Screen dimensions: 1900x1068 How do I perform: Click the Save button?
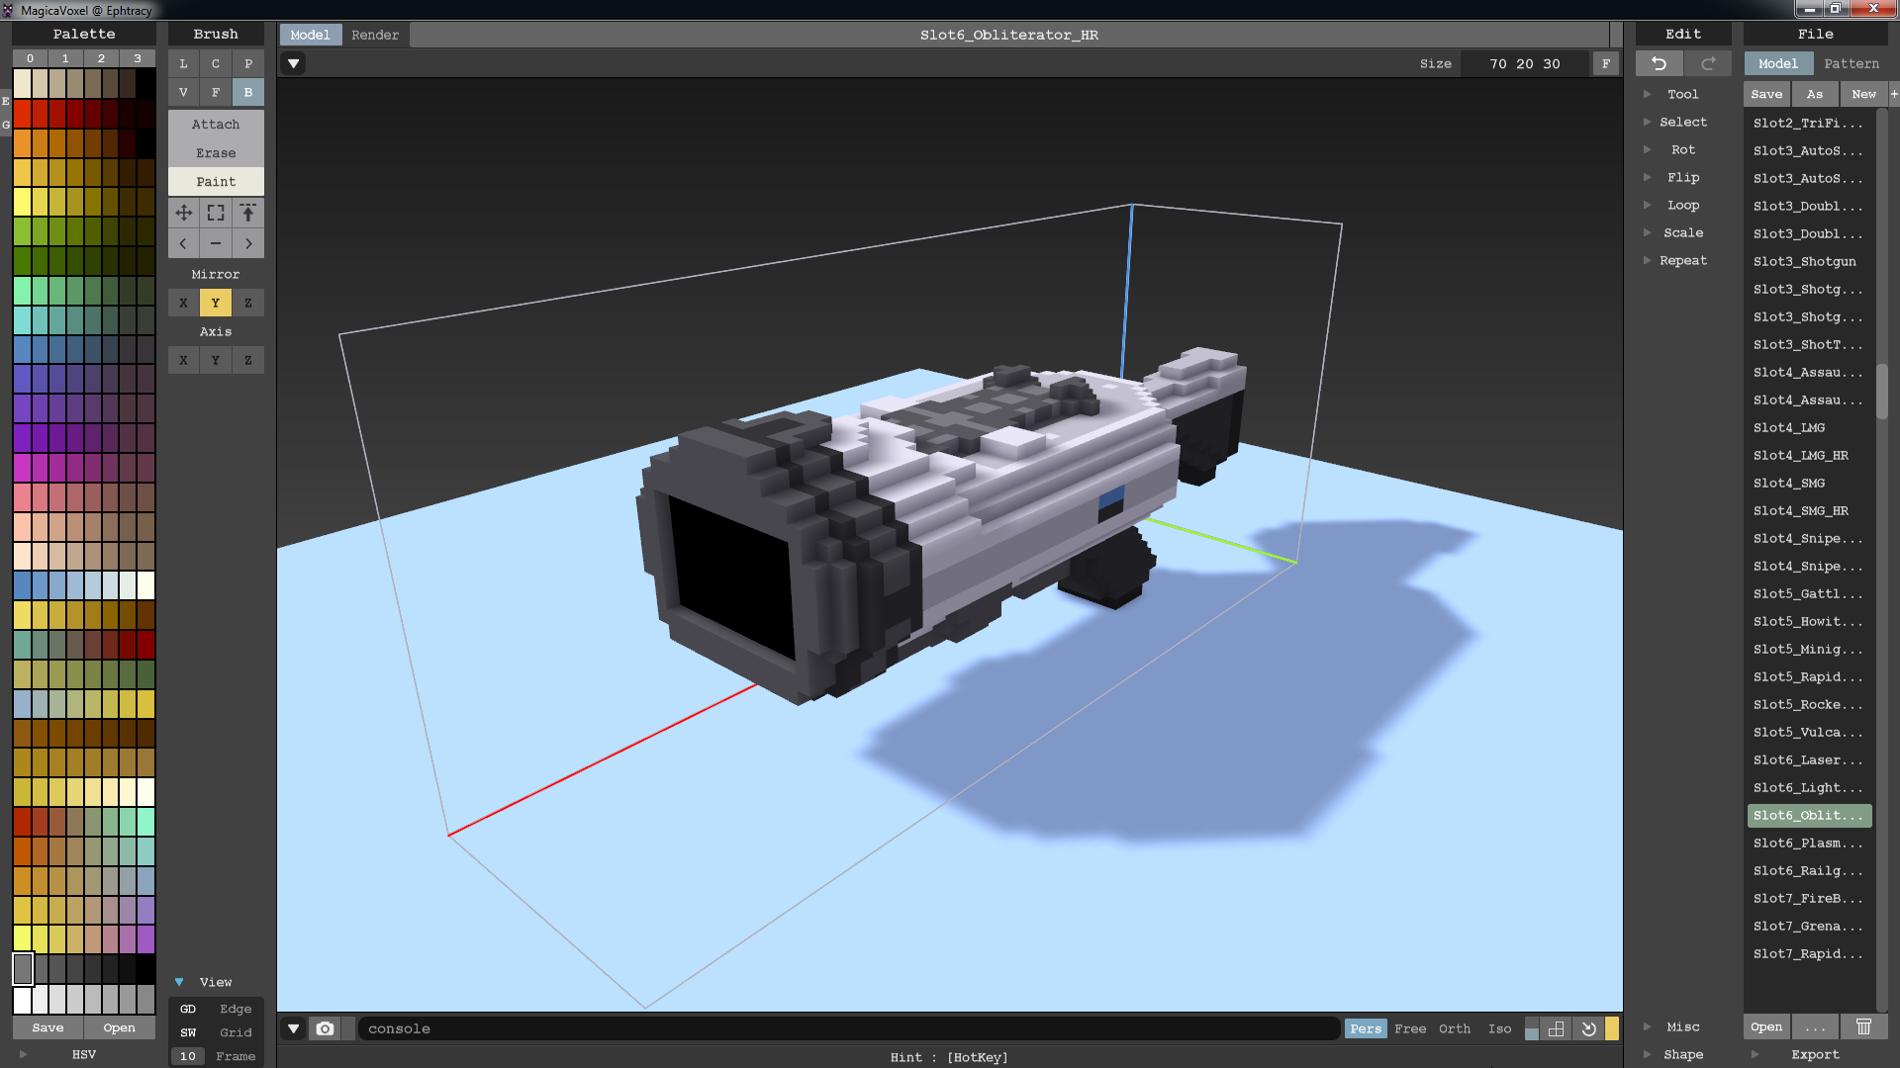[1765, 93]
